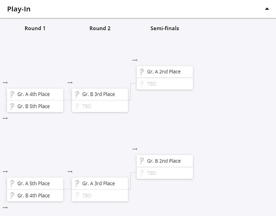The image size is (276, 216).
Task: Click the Play-In section header
Action: (x=19, y=9)
